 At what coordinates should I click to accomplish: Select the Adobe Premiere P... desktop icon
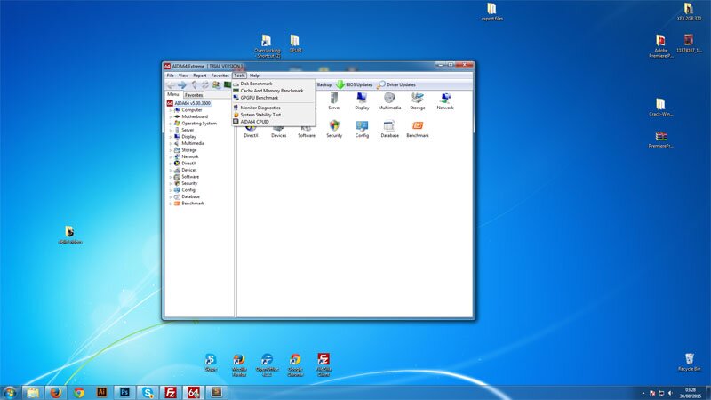coord(660,46)
